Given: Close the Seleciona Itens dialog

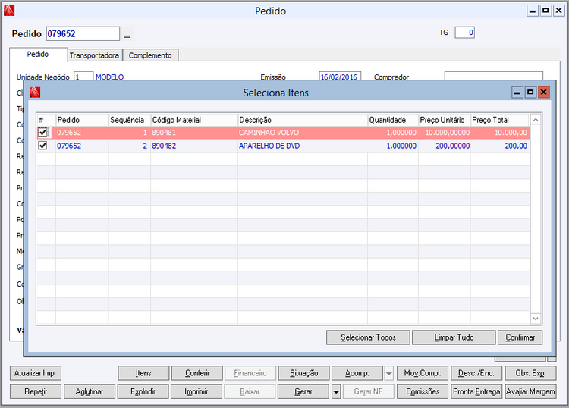Looking at the screenshot, I should pyautogui.click(x=543, y=93).
